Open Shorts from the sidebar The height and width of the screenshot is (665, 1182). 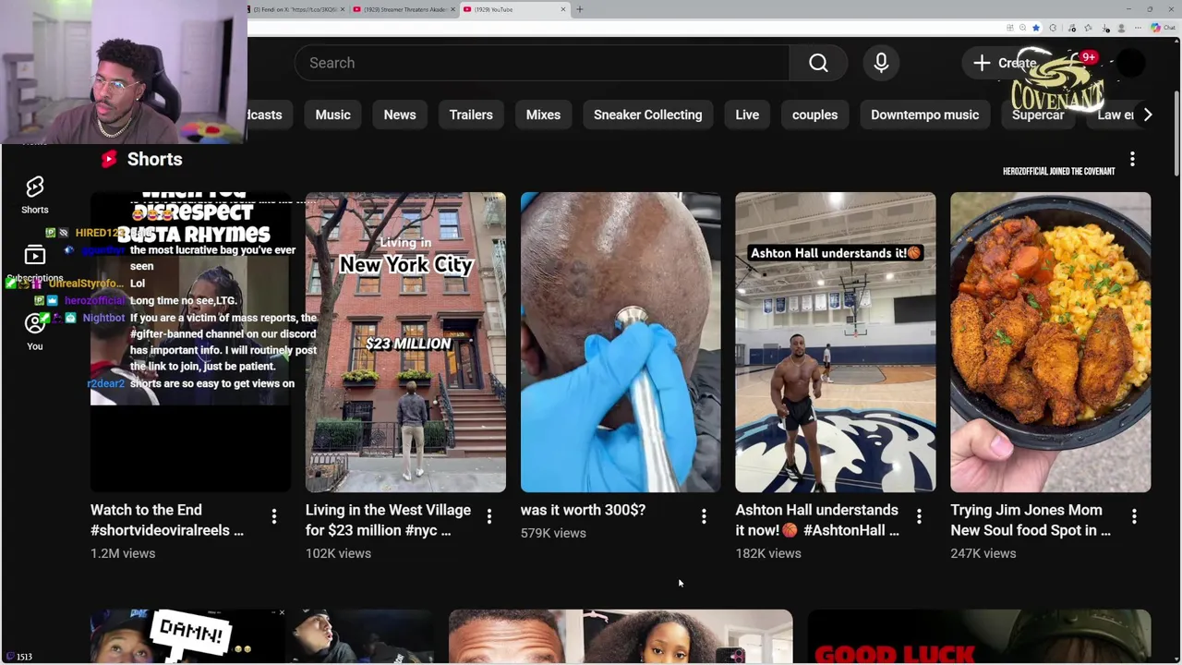[34, 195]
